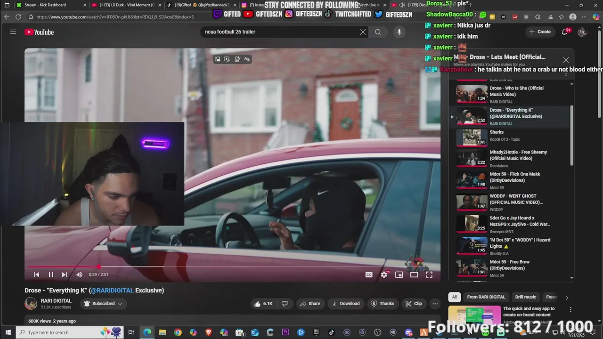Viewport: 603px width, 339px height.
Task: Reload the current page
Action: tap(18, 17)
